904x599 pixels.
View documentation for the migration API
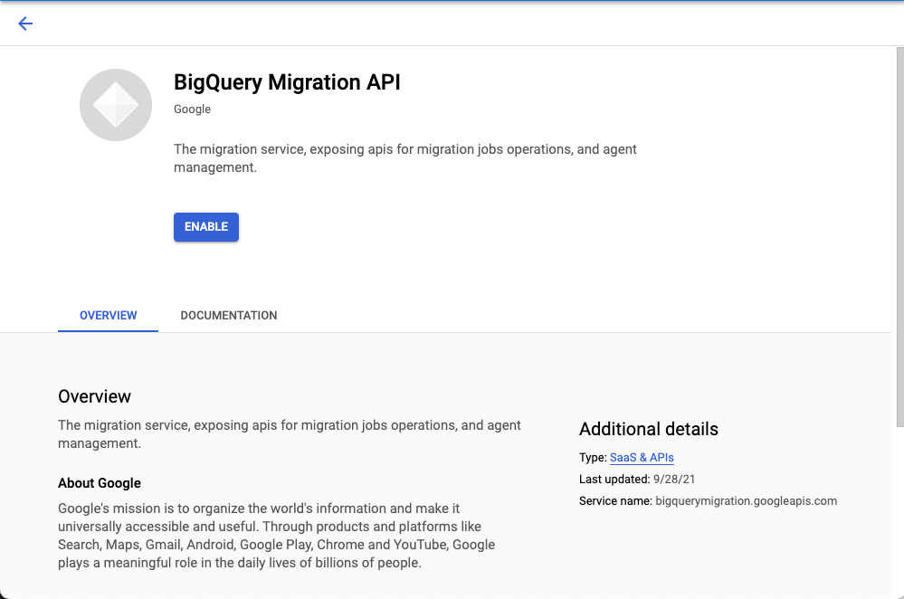pyautogui.click(x=228, y=315)
